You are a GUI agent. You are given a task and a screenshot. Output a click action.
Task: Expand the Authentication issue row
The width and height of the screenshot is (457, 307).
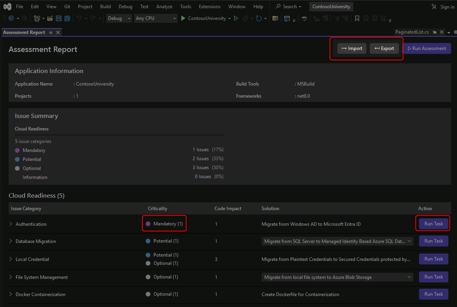(x=11, y=224)
